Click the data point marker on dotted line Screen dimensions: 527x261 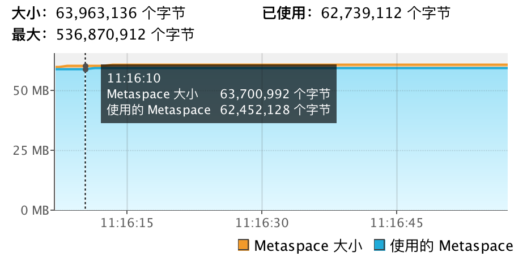[86, 68]
